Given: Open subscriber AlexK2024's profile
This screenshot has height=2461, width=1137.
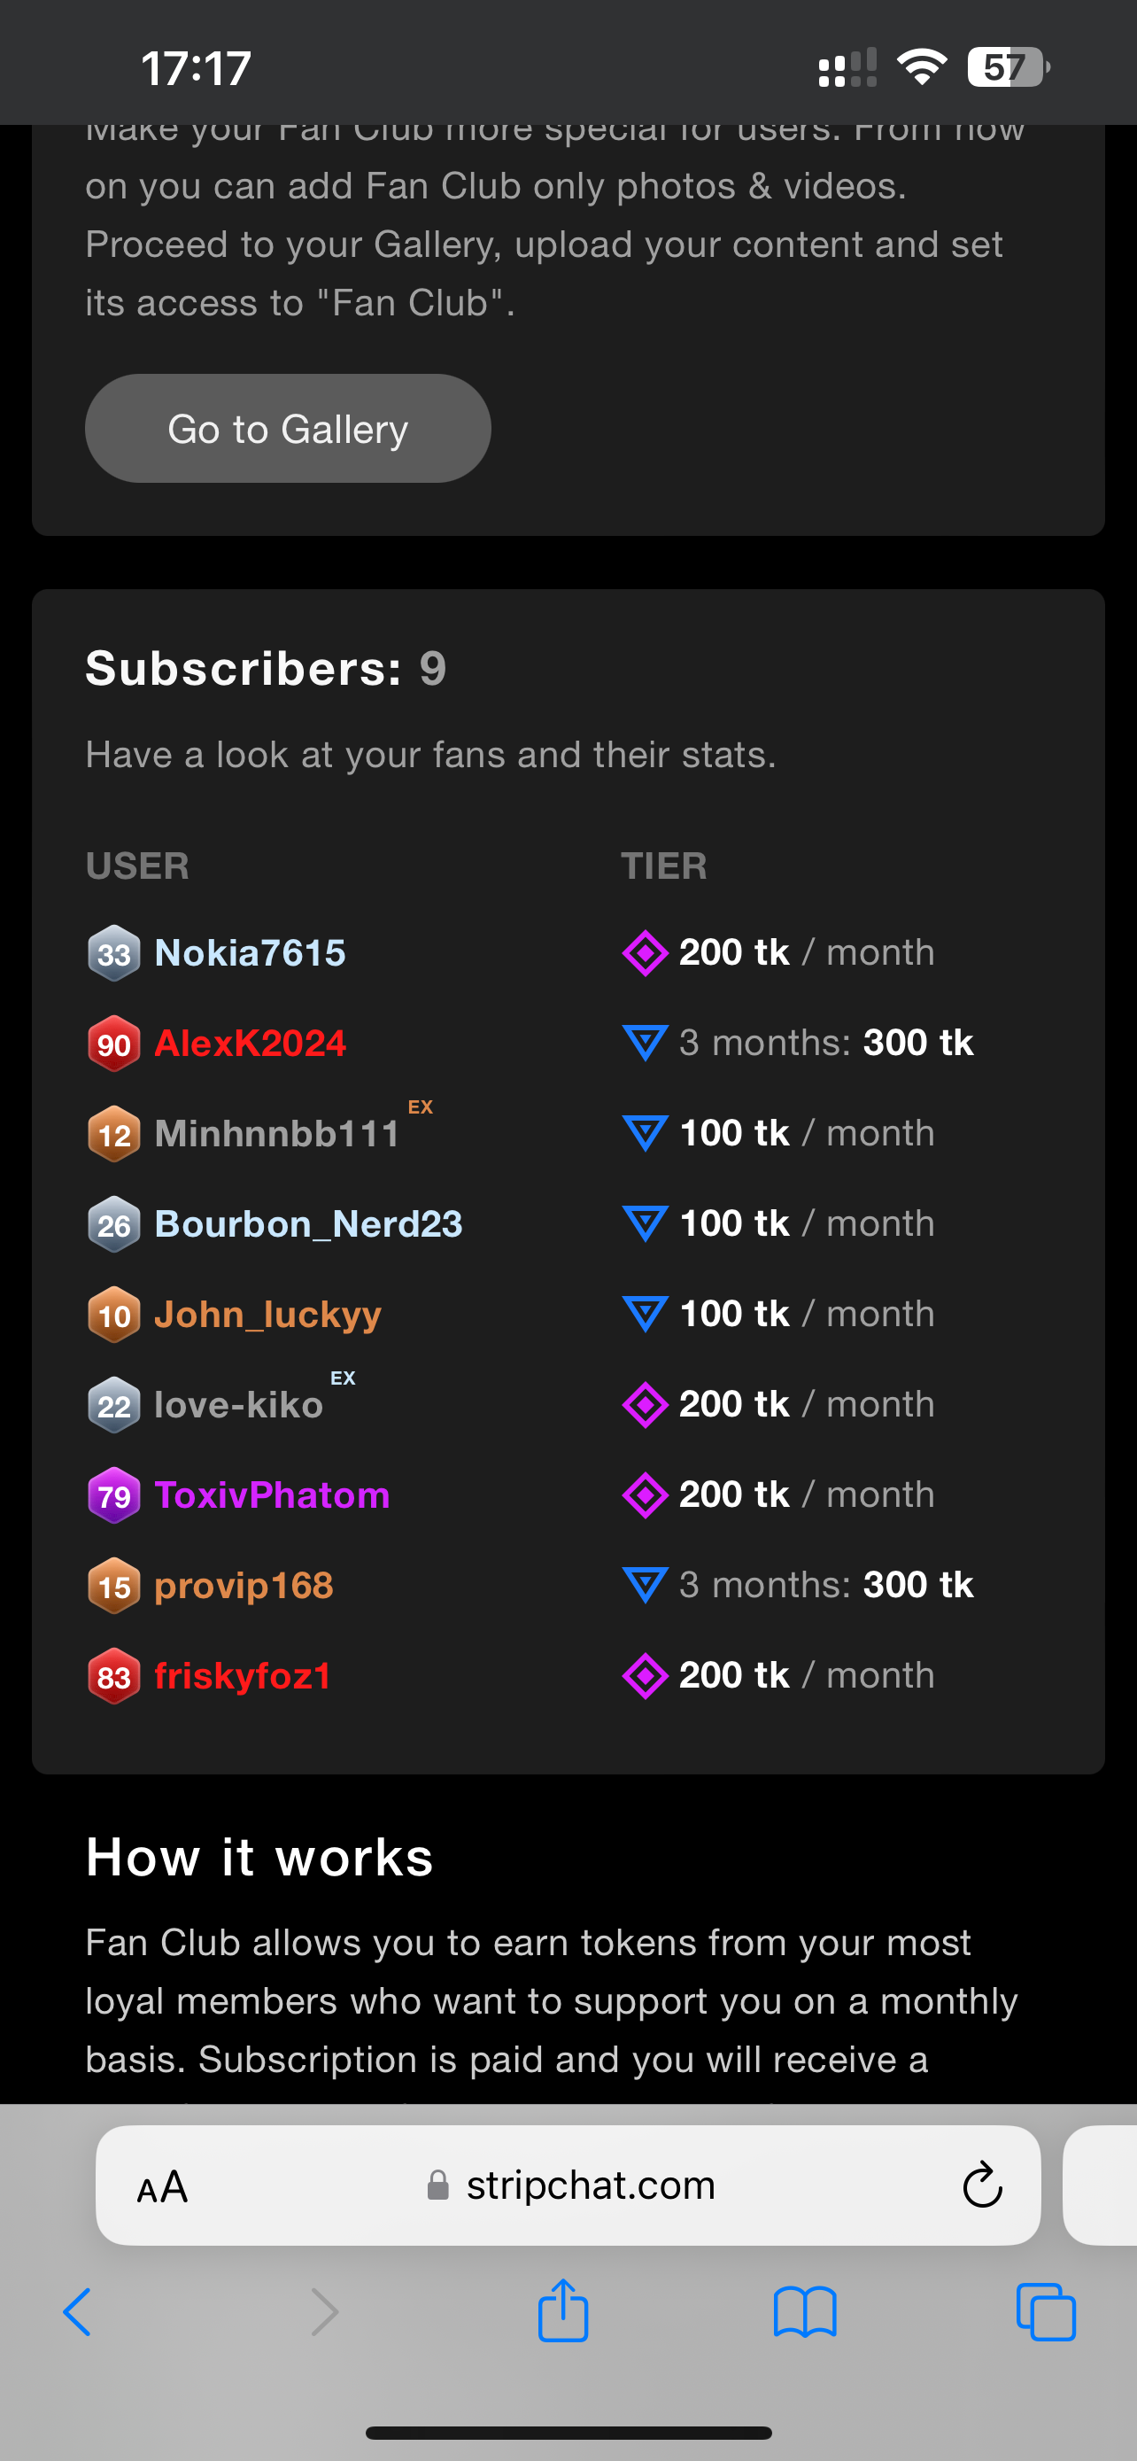Looking at the screenshot, I should pos(250,1044).
